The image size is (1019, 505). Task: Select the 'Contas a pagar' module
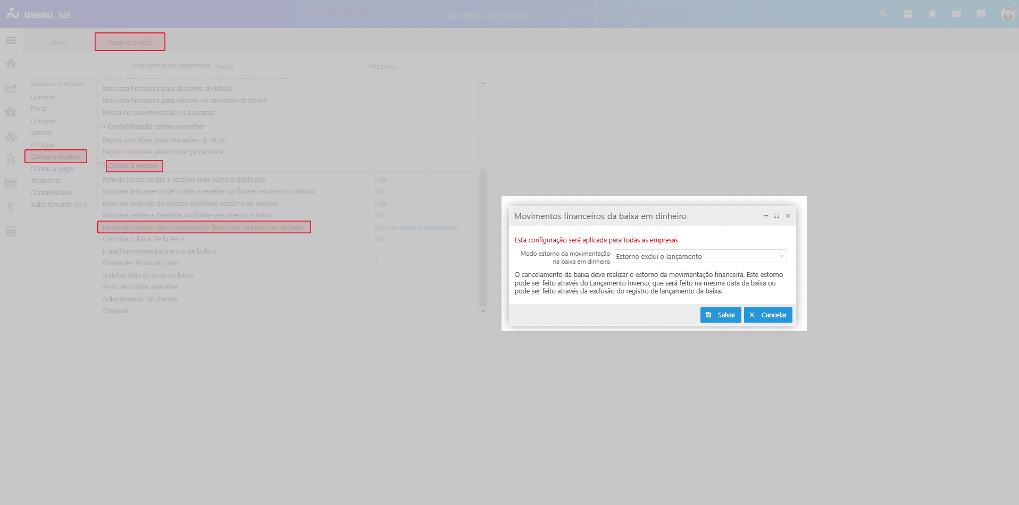point(53,169)
